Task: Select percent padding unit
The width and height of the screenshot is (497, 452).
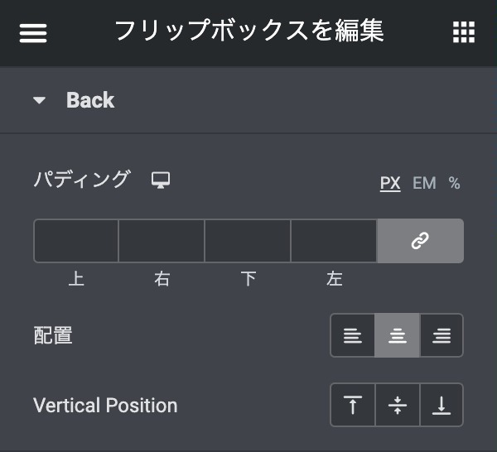Action: click(455, 183)
